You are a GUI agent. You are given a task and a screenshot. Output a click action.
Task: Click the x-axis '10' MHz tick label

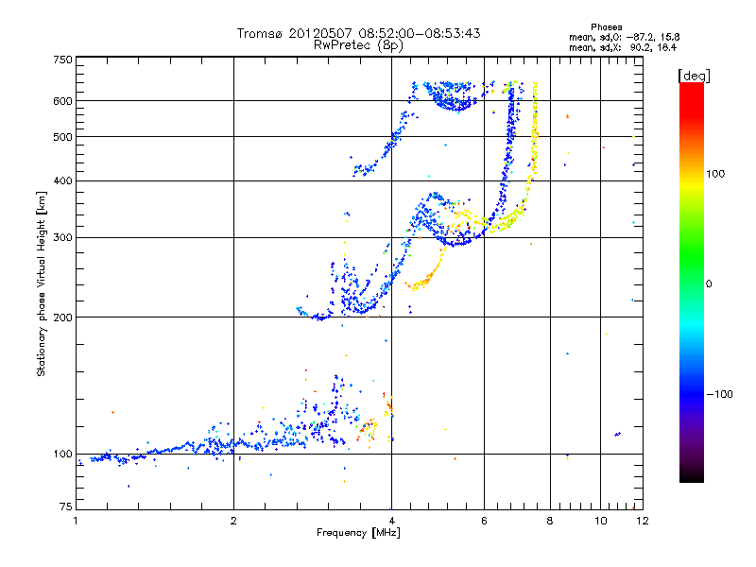pos(600,521)
